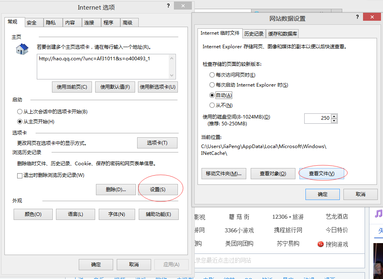
Task: Open 3366小游戏 link
Action: pos(239,230)
